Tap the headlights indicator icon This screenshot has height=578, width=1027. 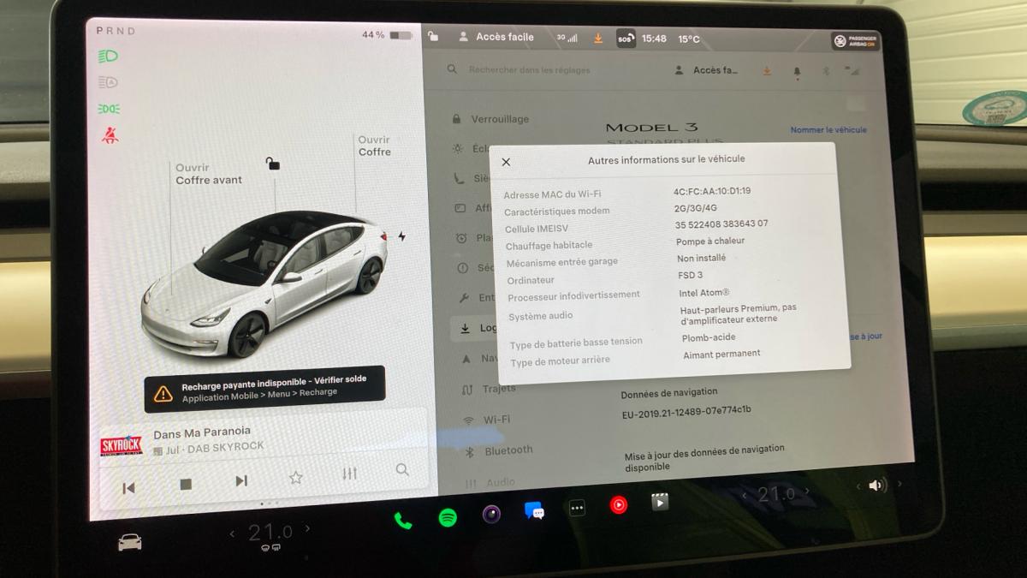(x=108, y=57)
